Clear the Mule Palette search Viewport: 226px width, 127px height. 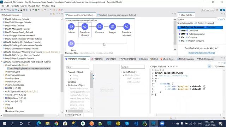[220, 19]
